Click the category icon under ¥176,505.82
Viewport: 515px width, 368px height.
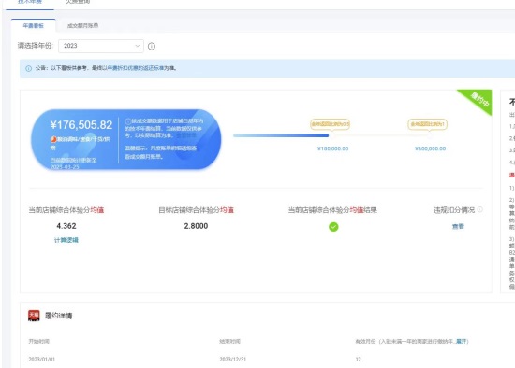coord(53,139)
